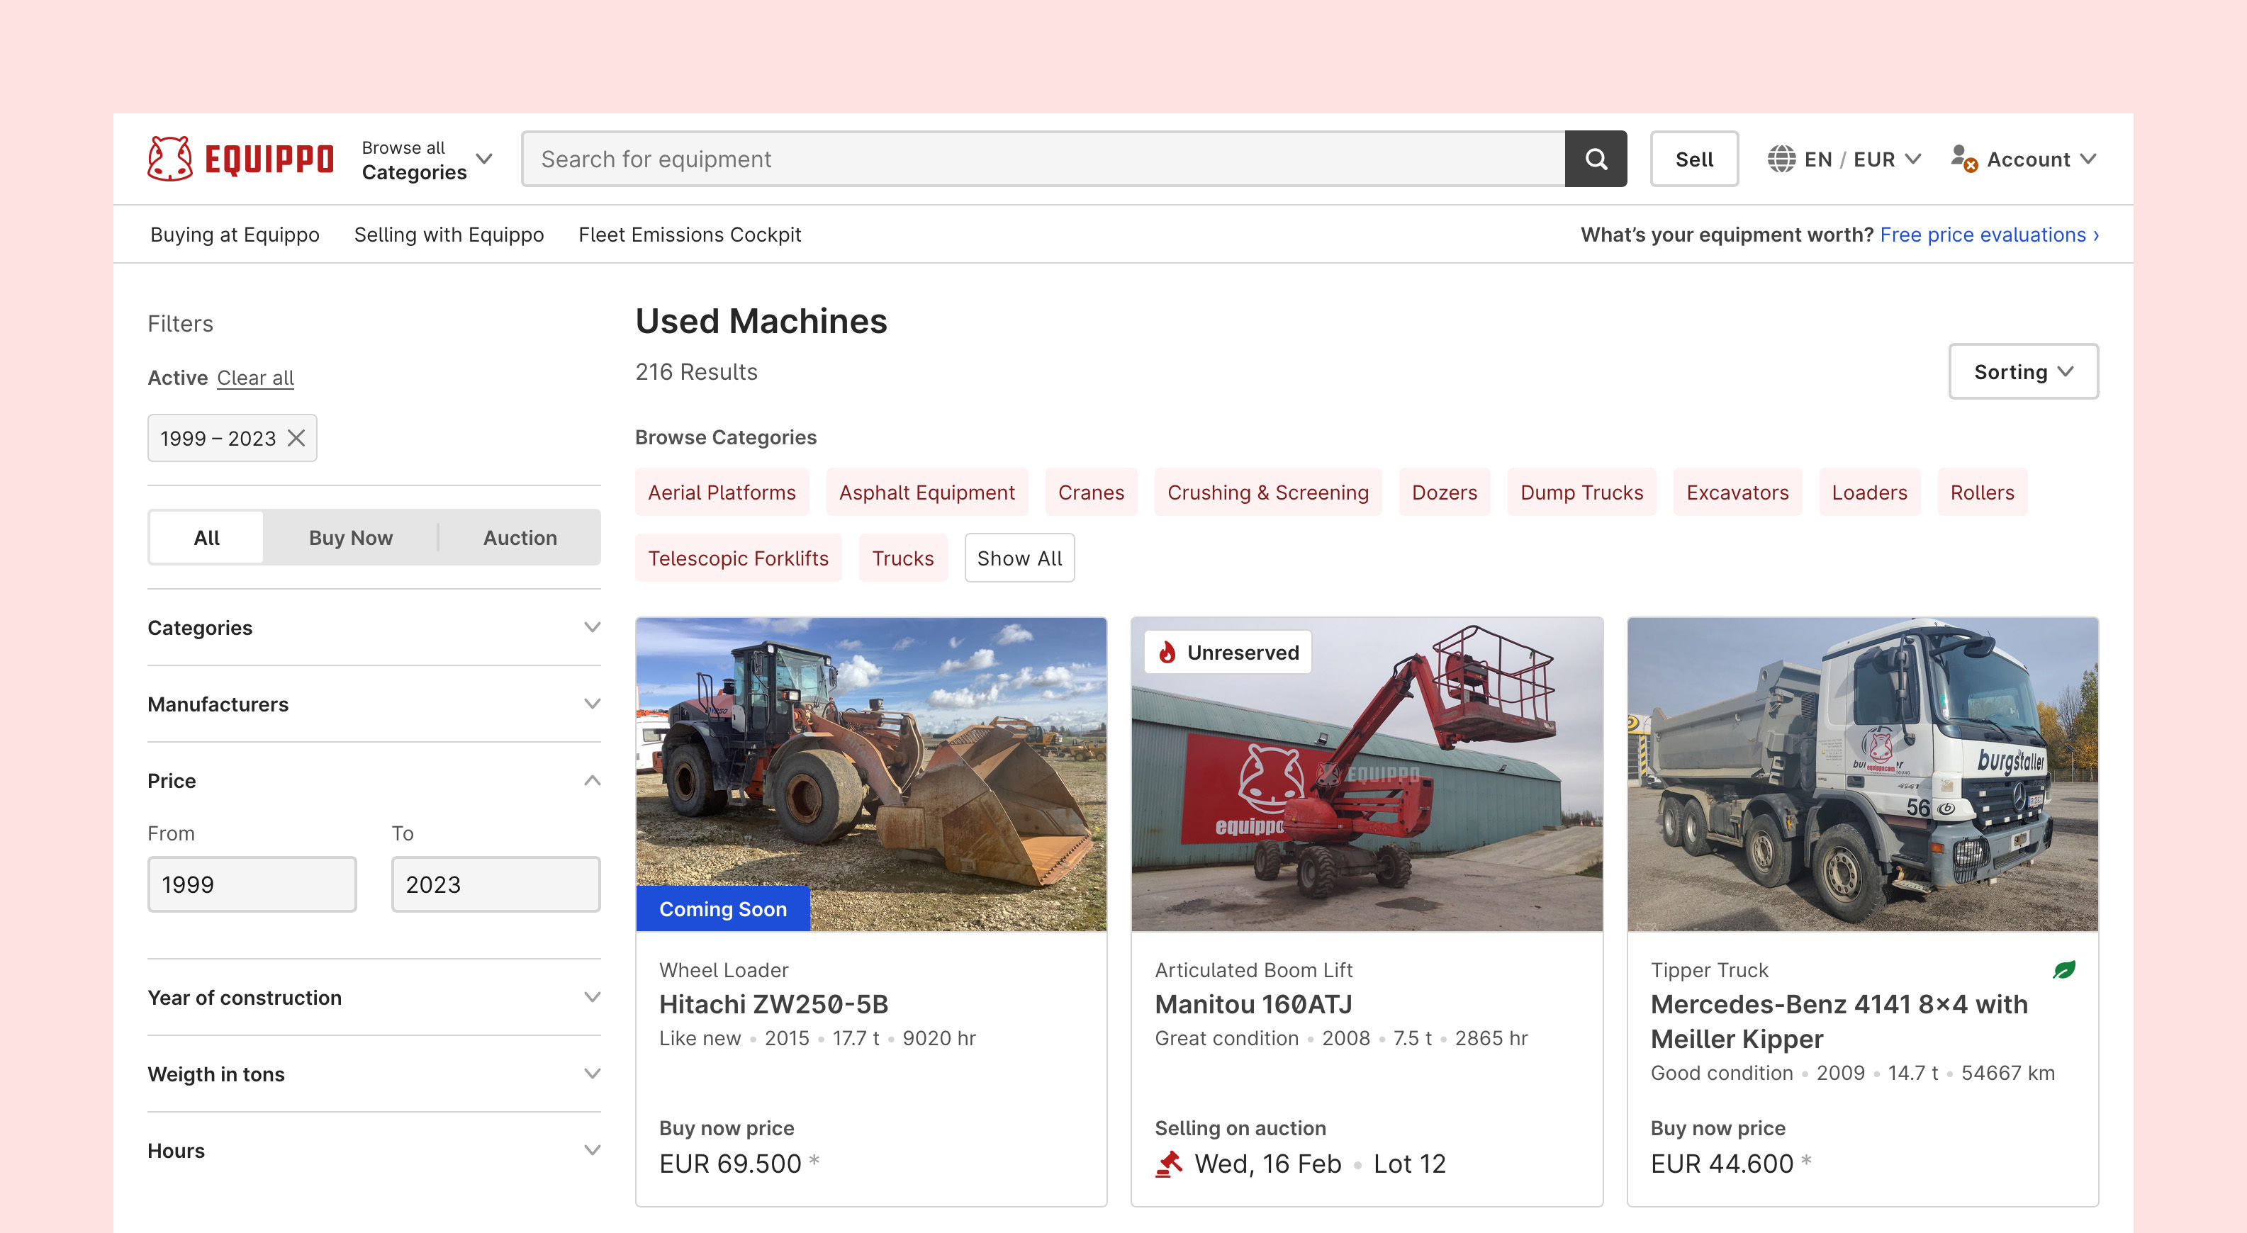Select Rollers category chip
Viewport: 2247px width, 1233px height.
tap(1982, 492)
